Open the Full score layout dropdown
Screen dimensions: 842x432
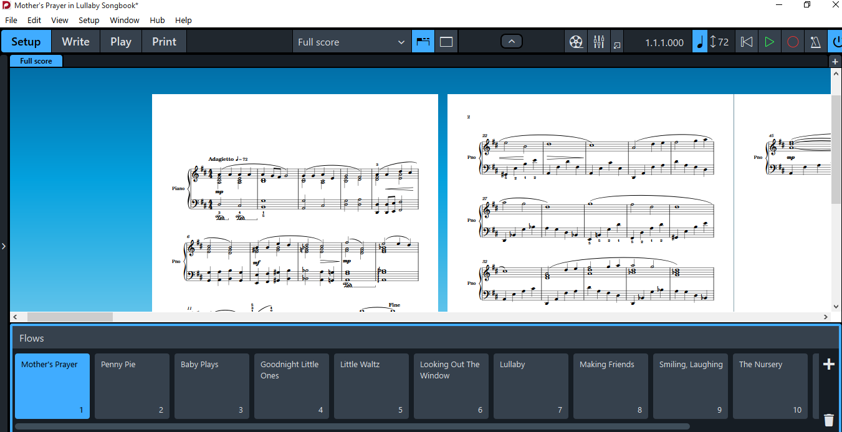[x=352, y=42]
